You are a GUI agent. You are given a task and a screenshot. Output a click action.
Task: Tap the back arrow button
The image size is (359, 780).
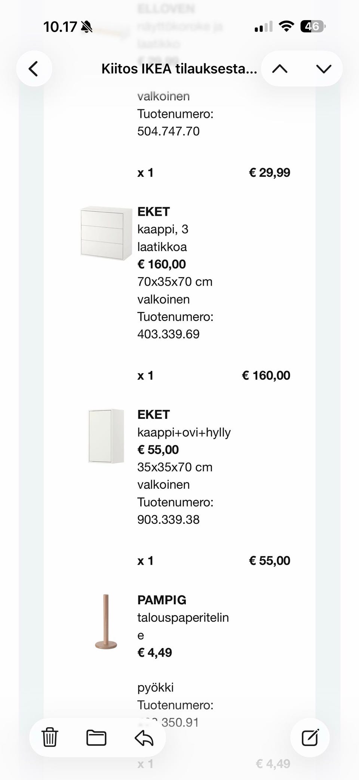pyautogui.click(x=34, y=69)
